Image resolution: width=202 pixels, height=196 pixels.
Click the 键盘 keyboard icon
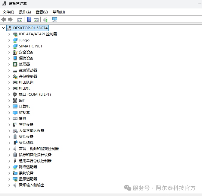(15, 119)
